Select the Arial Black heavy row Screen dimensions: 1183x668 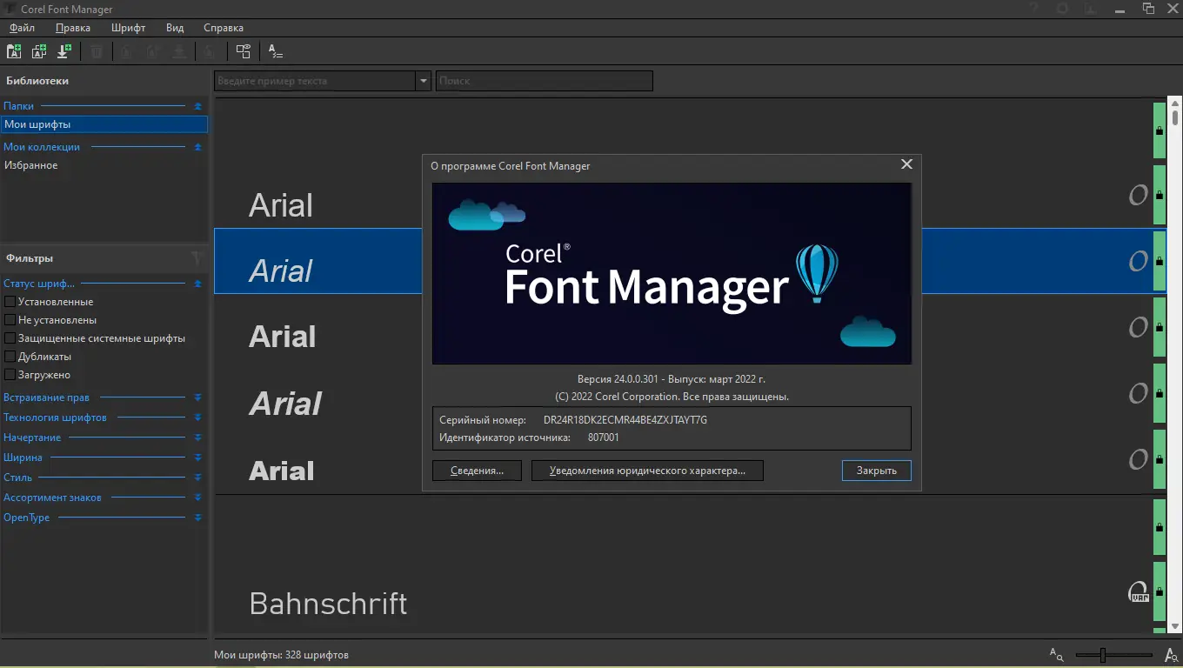(683, 460)
